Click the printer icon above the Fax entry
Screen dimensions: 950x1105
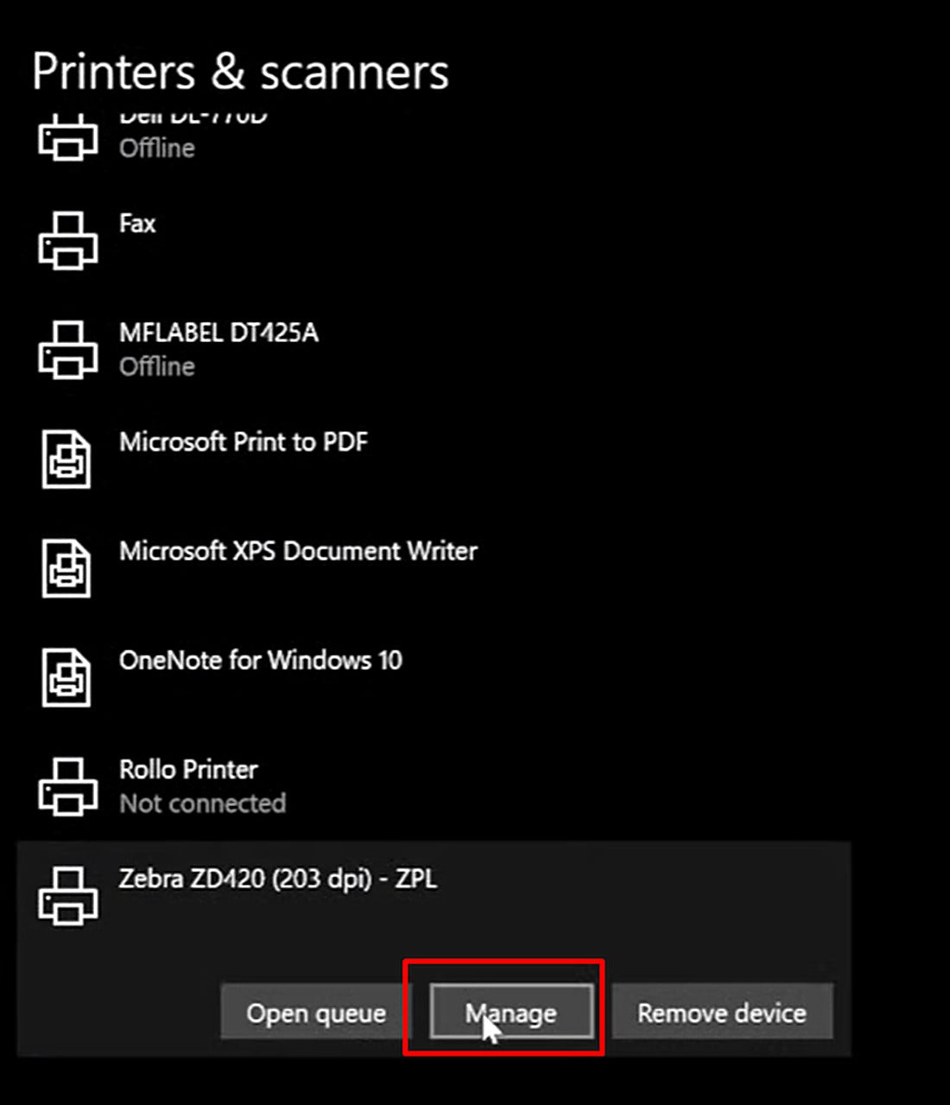pyautogui.click(x=67, y=138)
